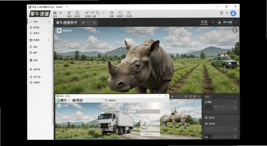Activate the rectangle magnifier toolbar icon
This screenshot has width=267, height=146.
97,13
